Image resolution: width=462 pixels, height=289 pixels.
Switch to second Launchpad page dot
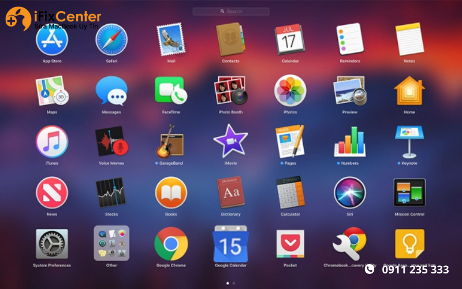point(234,283)
